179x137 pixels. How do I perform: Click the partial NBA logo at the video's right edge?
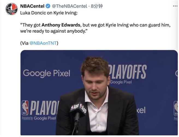click(x=176, y=108)
